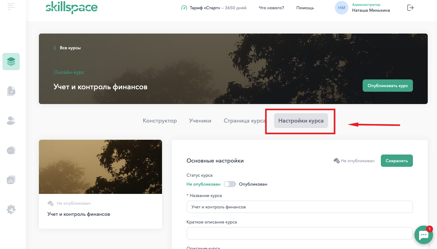Open the analytics chart icon in the sidebar
Screen dimensions: 437x249
coord(11,180)
